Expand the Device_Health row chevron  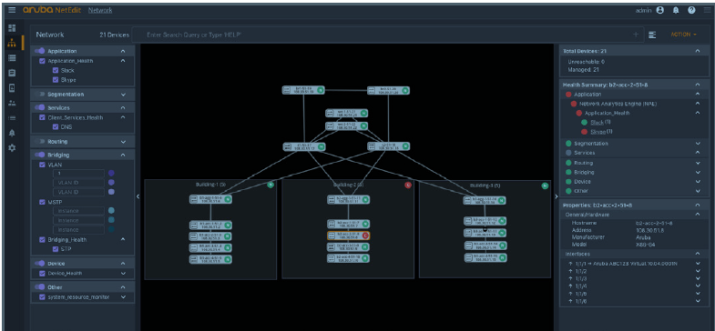click(123, 273)
